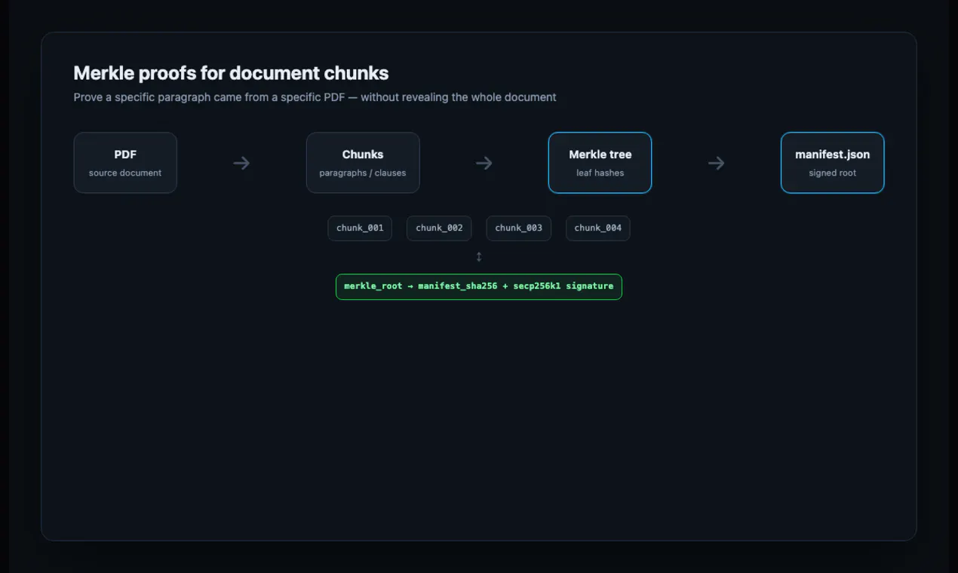Select the chunk_004 chip

(x=598, y=228)
